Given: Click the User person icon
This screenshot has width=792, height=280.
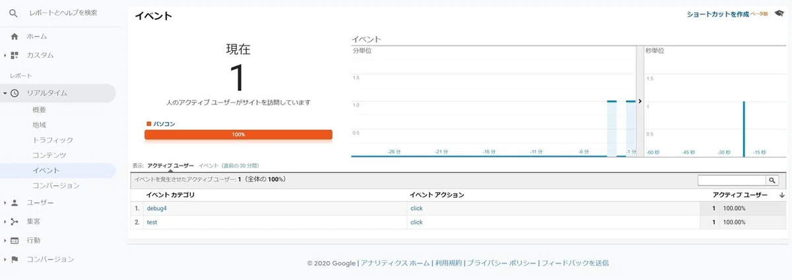Looking at the screenshot, I should point(15,203).
